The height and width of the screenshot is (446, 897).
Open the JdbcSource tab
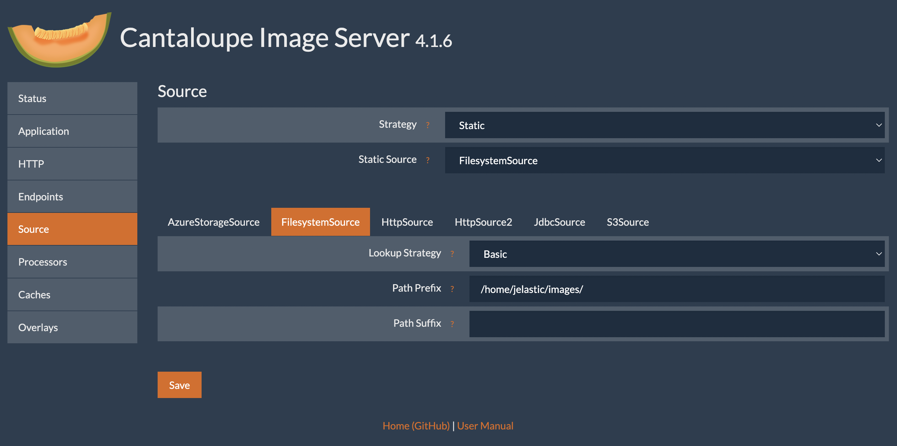(x=559, y=222)
